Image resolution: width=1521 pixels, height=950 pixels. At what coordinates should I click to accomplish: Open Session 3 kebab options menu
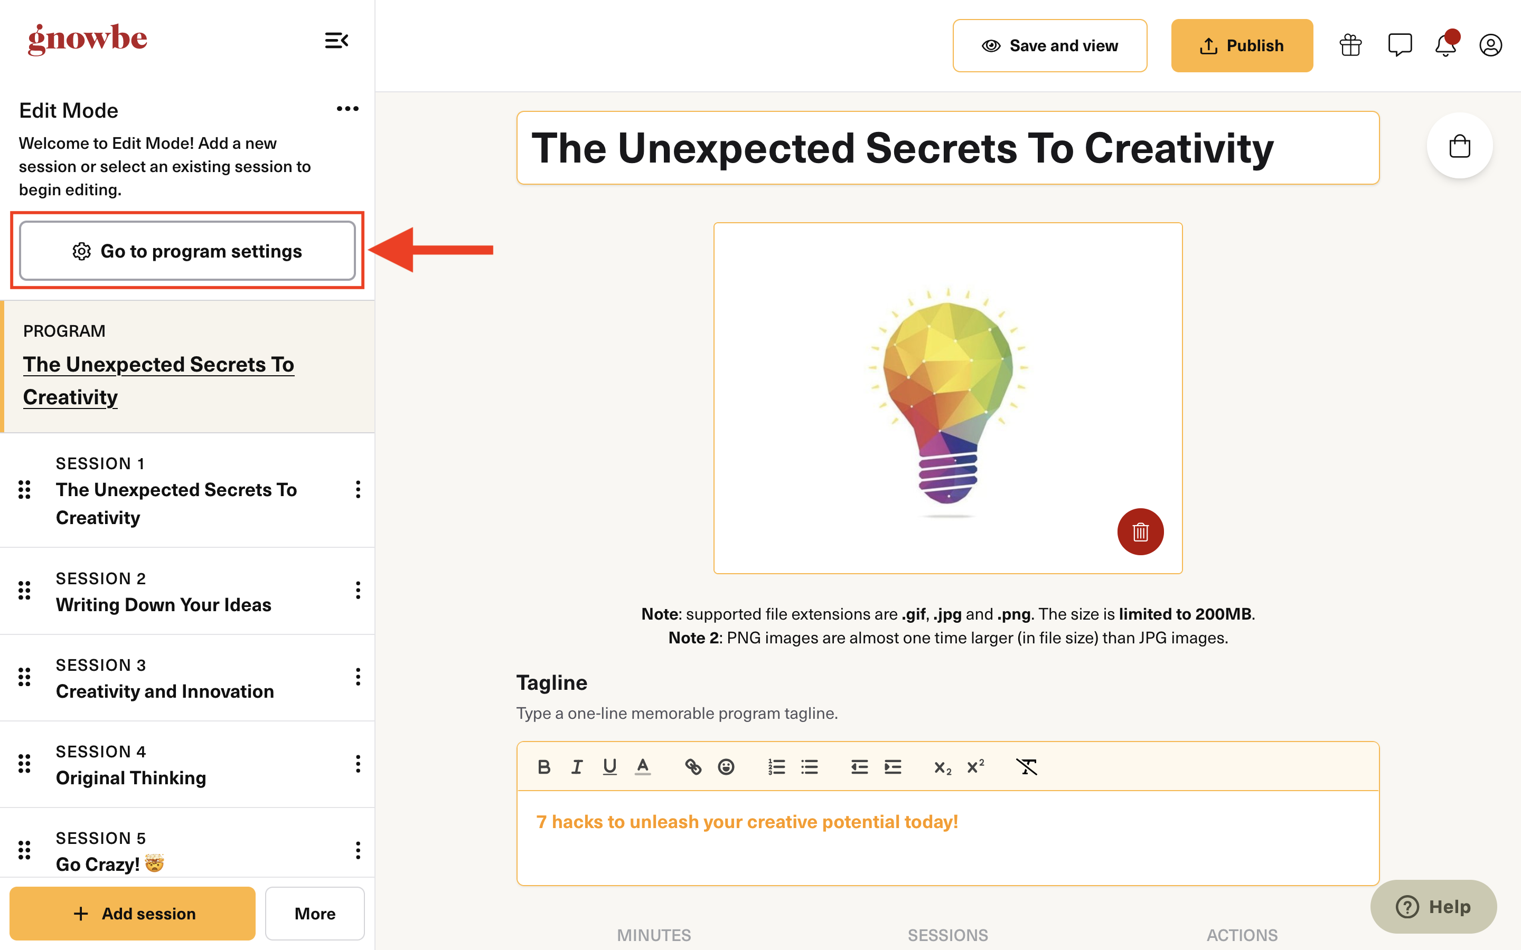tap(358, 677)
